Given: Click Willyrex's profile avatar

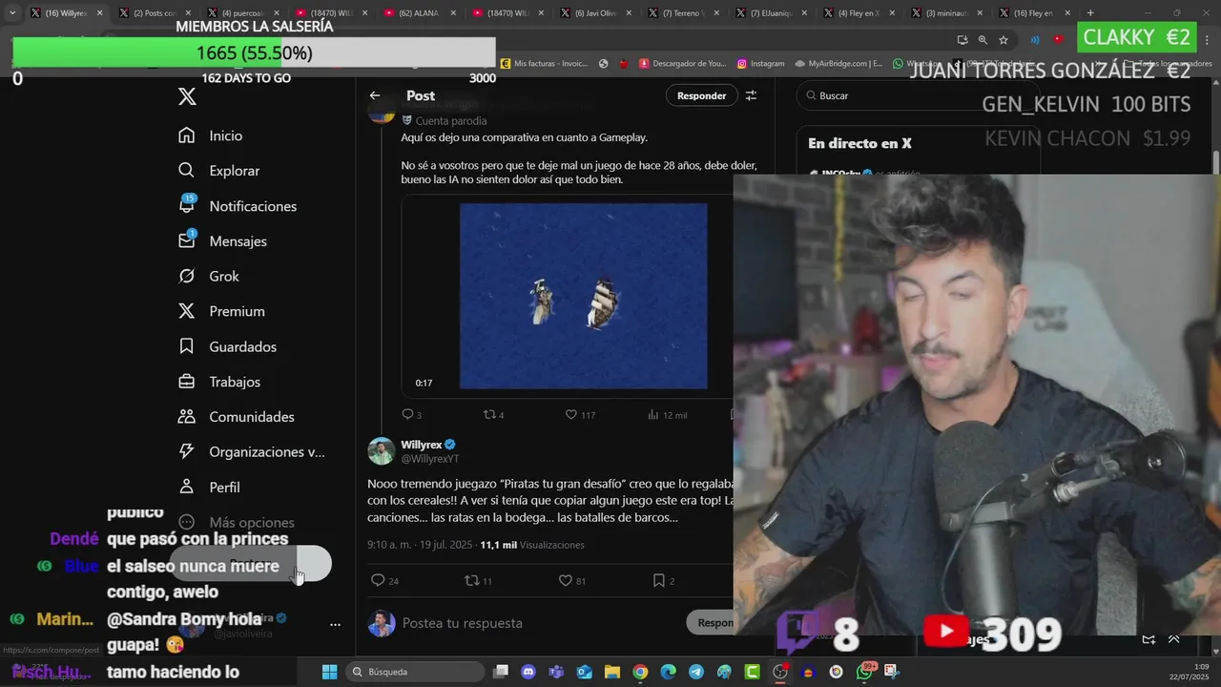Looking at the screenshot, I should [382, 451].
